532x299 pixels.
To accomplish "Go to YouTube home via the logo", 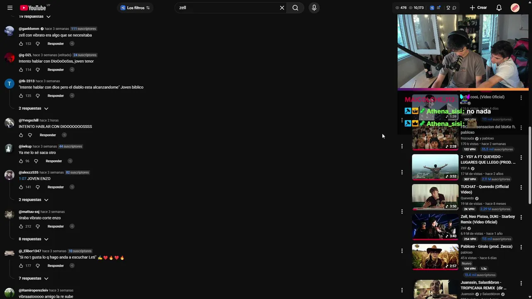I will point(33,8).
